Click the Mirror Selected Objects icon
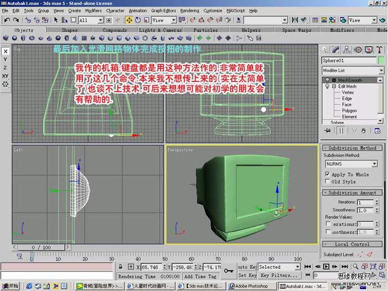The height and width of the screenshot is (291, 388). point(295,20)
